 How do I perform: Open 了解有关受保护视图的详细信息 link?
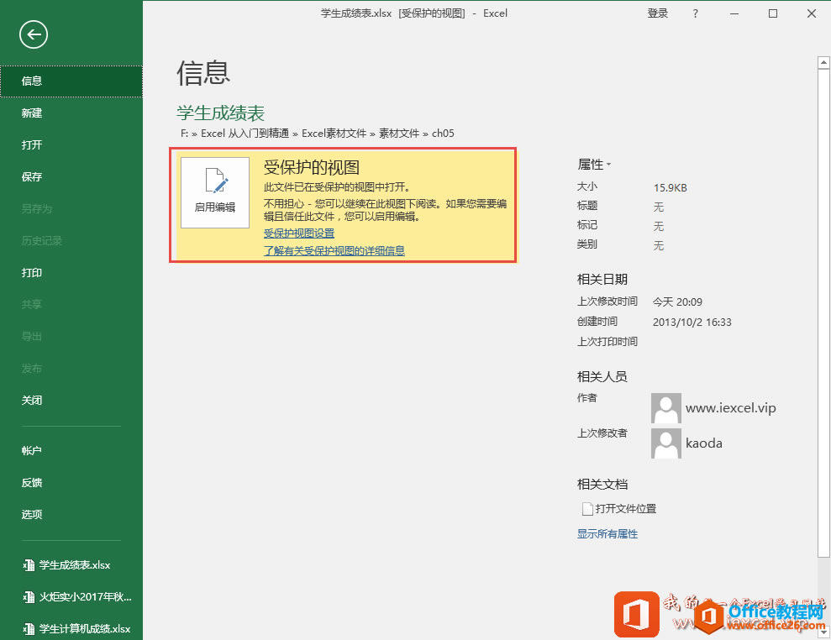(334, 250)
